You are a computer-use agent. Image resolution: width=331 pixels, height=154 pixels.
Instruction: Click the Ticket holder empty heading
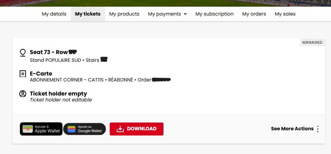[58, 94]
